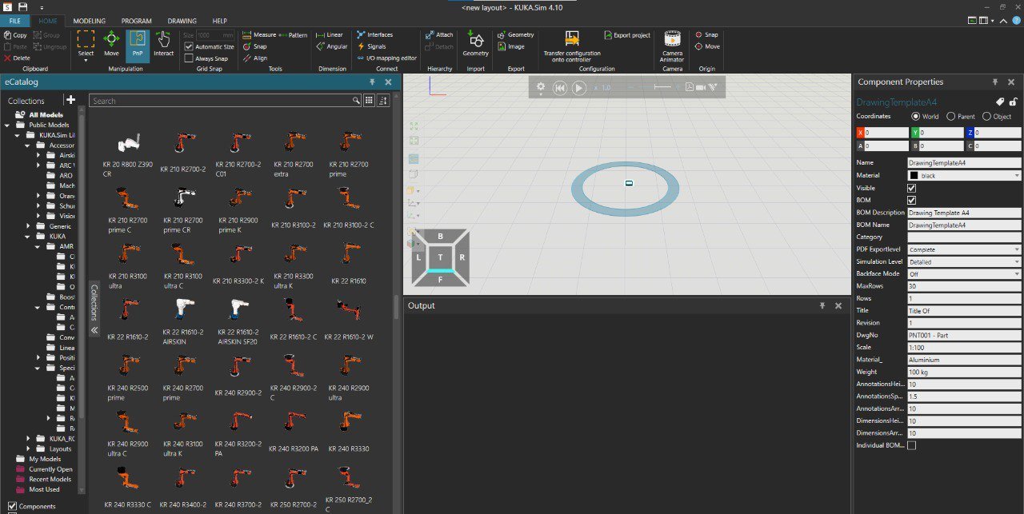Click the Export project button
The width and height of the screenshot is (1024, 514).
(x=627, y=35)
